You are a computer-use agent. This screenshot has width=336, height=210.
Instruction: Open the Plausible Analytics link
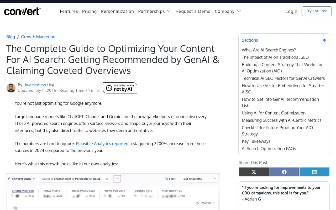coord(102,144)
